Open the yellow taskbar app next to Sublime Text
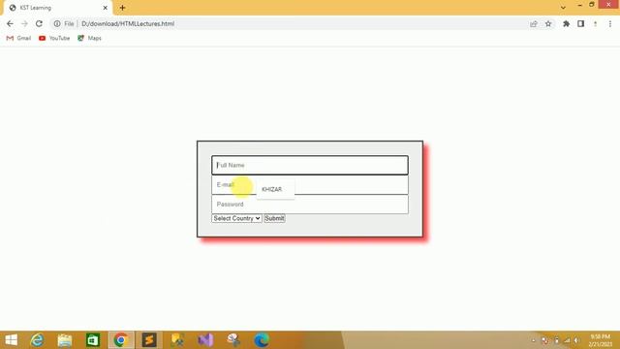This screenshot has height=349, width=620. click(177, 340)
